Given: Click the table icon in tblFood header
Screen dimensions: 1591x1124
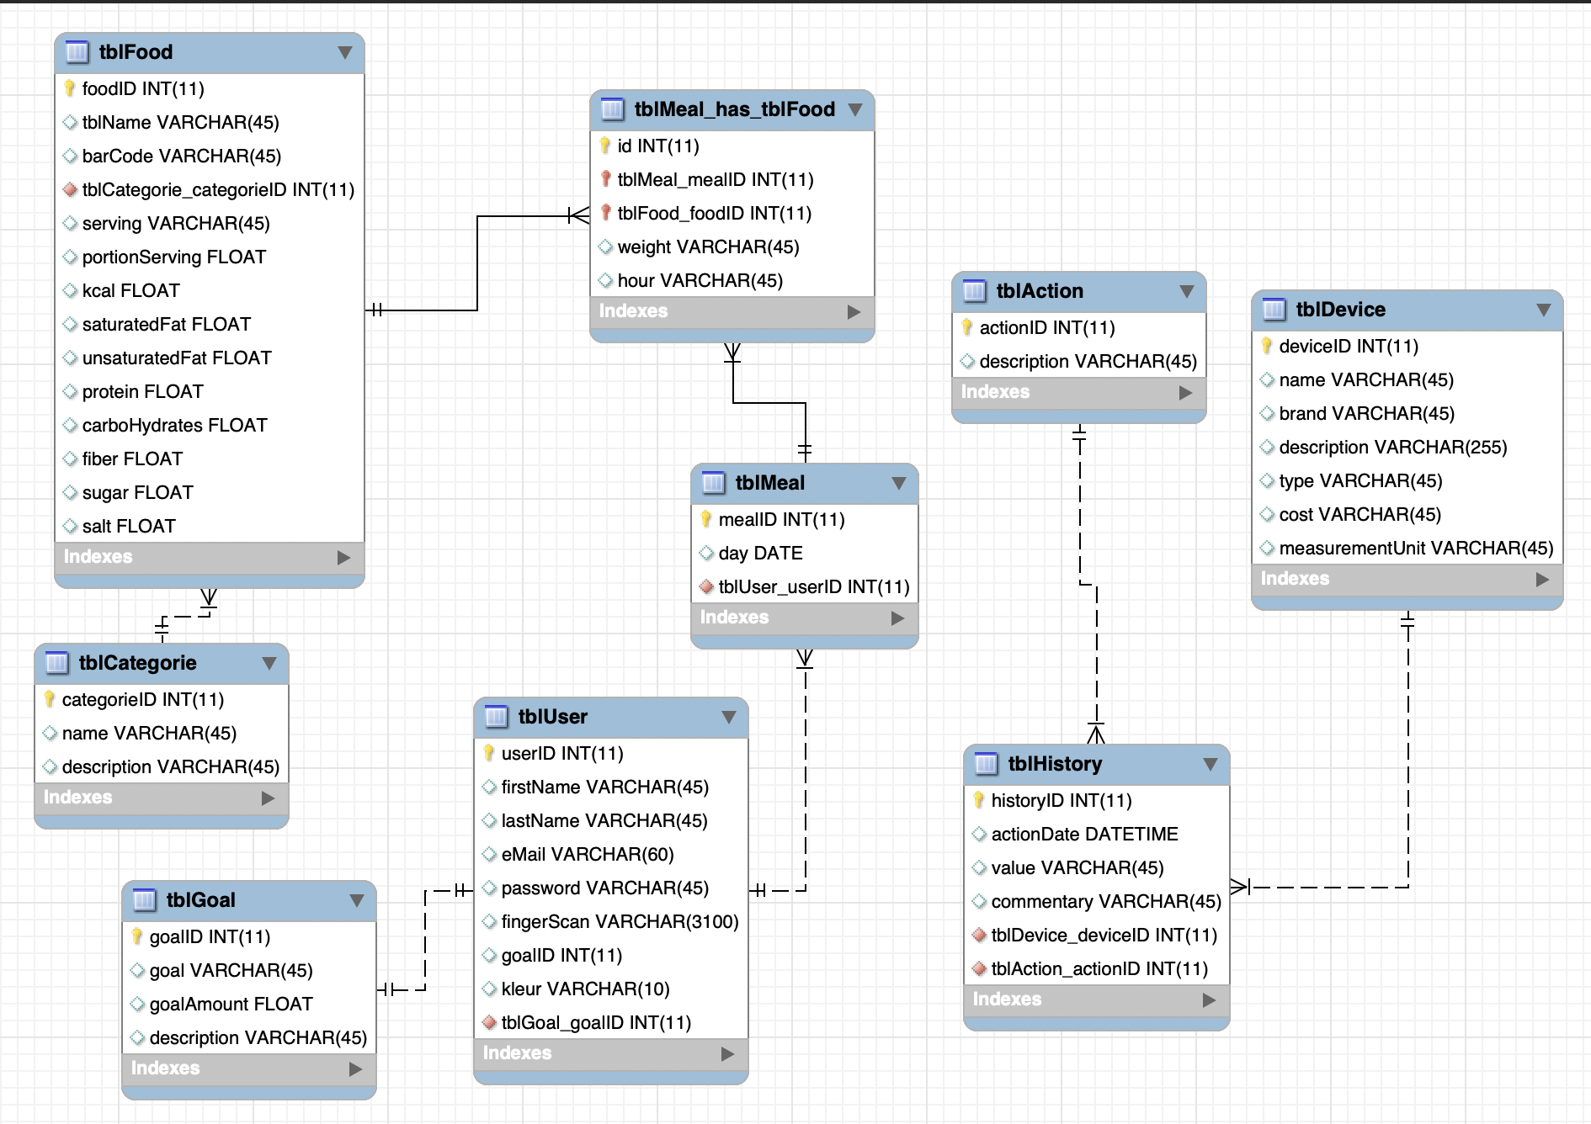Looking at the screenshot, I should pyautogui.click(x=77, y=51).
